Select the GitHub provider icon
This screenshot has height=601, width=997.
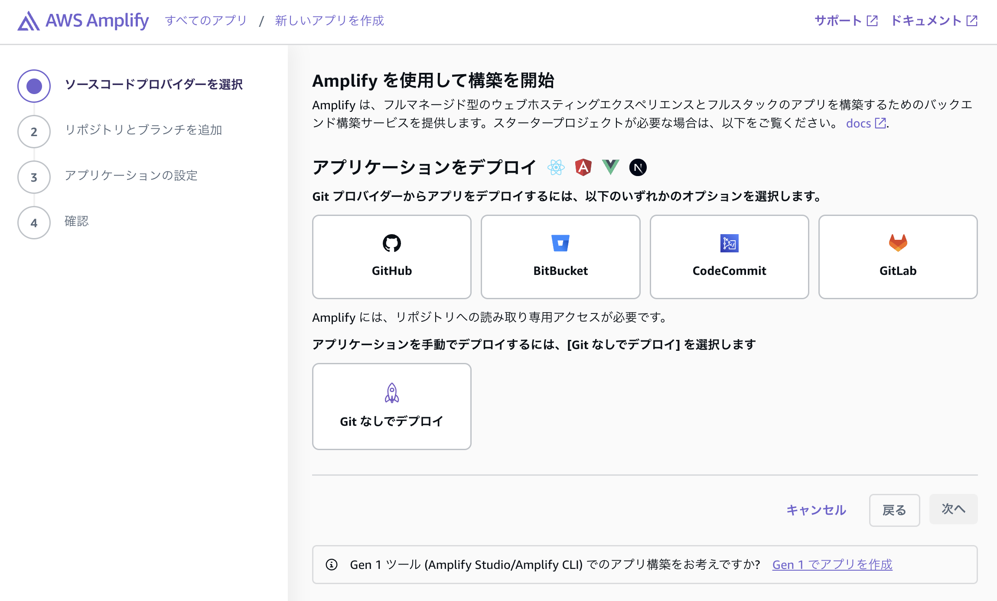coord(391,243)
